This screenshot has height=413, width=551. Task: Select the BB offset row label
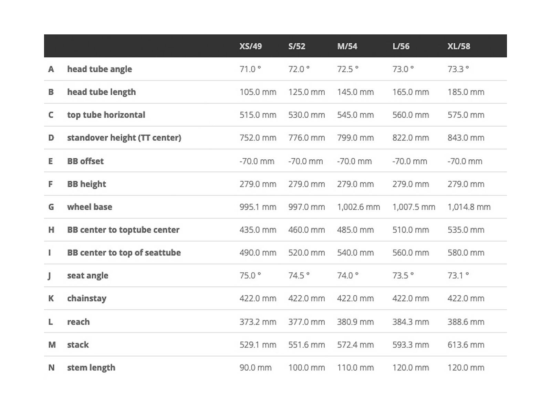(85, 161)
